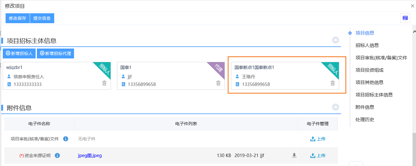Open the jpeg图.jpeg file link
The image size is (416, 166).
point(90,155)
